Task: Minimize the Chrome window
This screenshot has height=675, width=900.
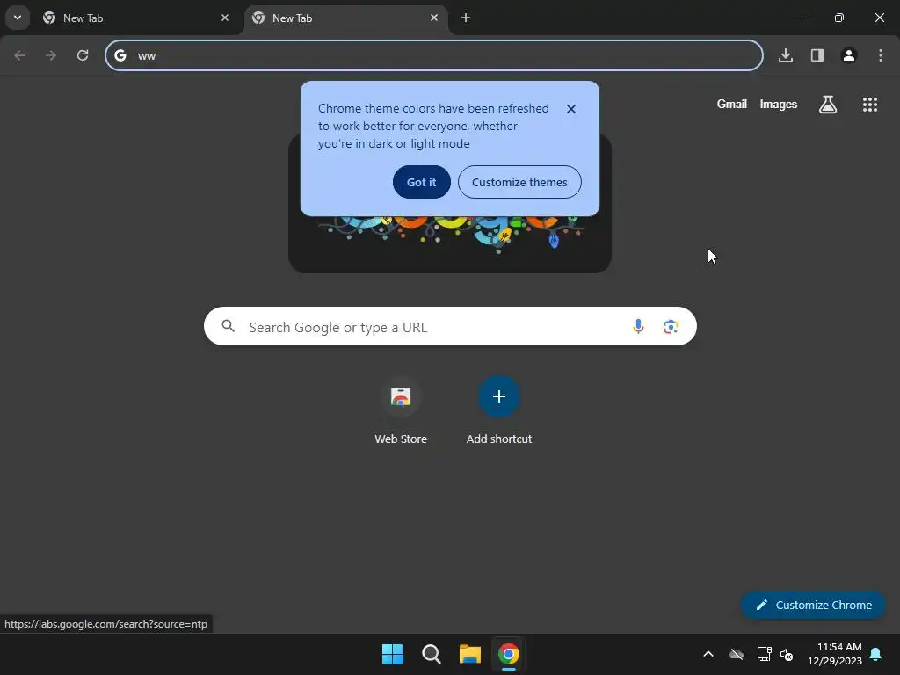Action: pos(798,18)
